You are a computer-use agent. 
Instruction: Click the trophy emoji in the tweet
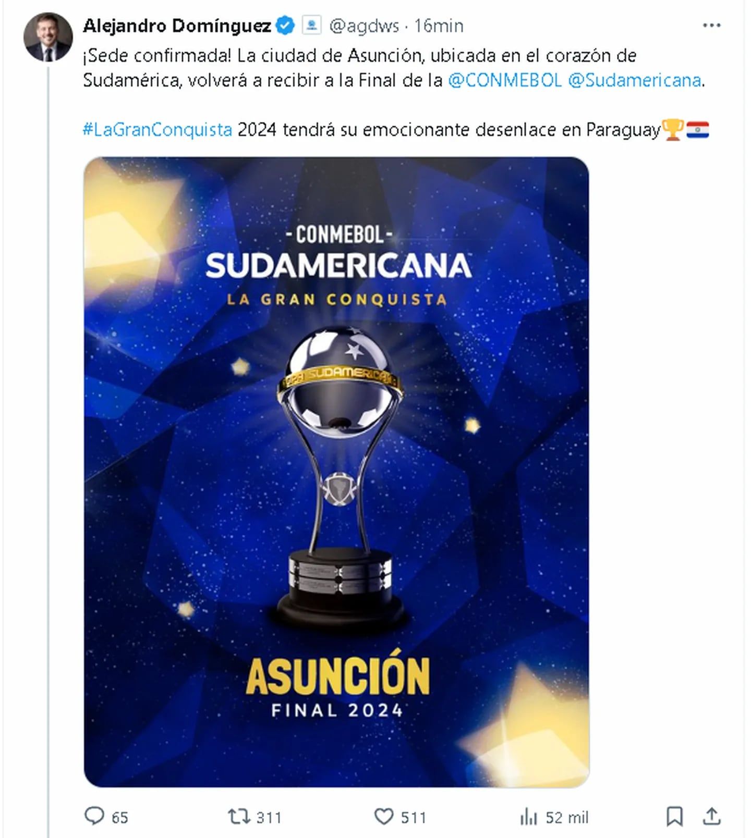coord(673,129)
